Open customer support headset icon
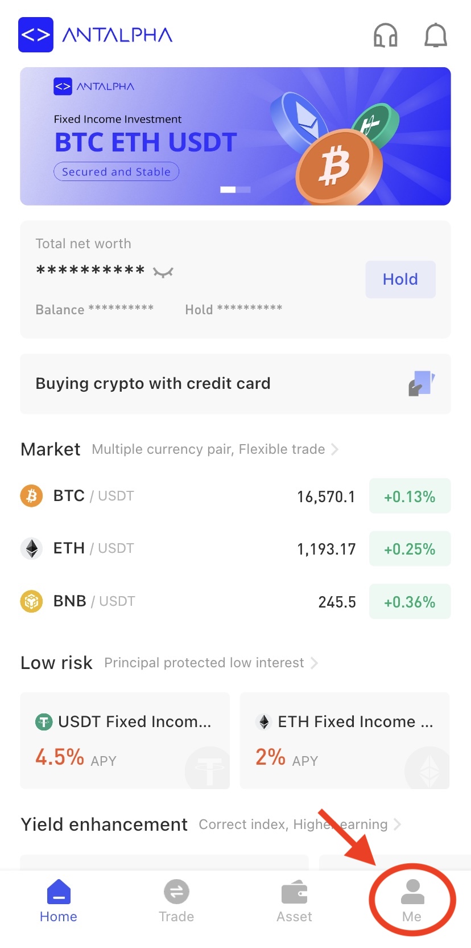 click(x=385, y=35)
